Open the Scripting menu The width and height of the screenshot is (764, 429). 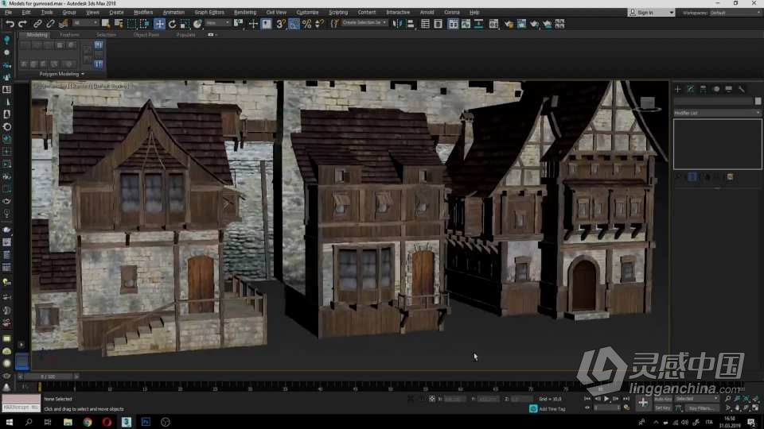338,12
